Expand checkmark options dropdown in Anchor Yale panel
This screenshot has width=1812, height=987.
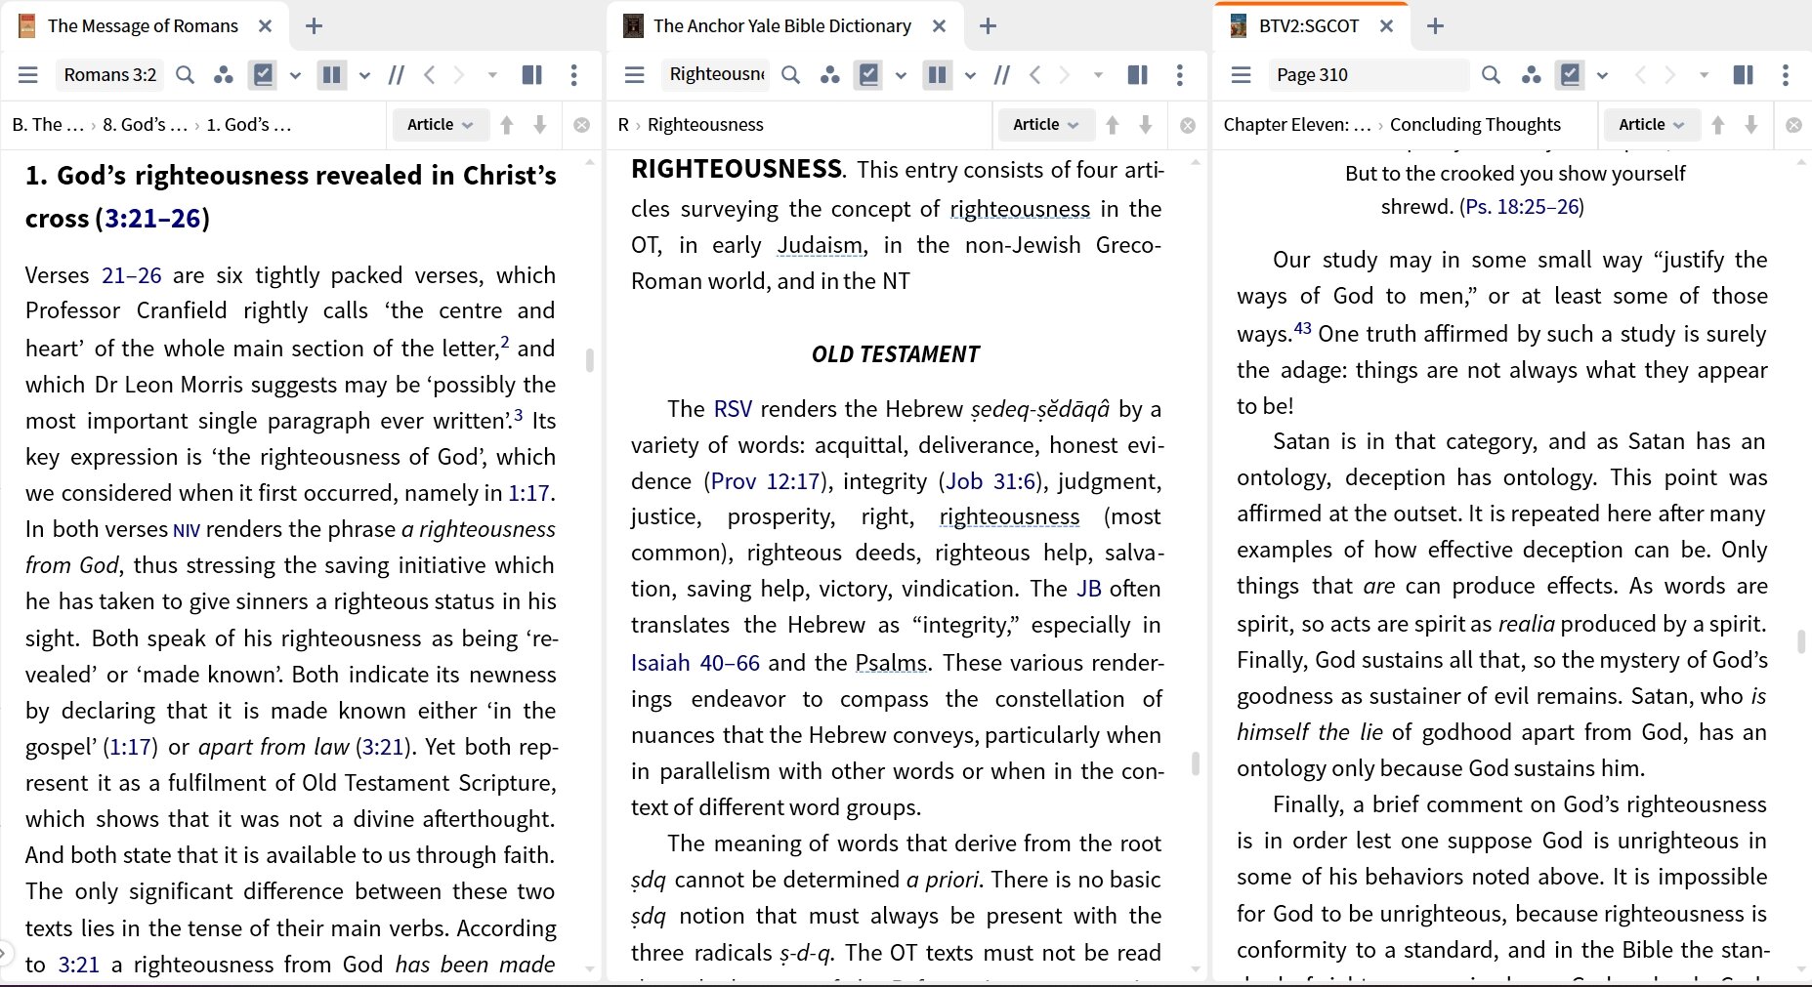901,75
